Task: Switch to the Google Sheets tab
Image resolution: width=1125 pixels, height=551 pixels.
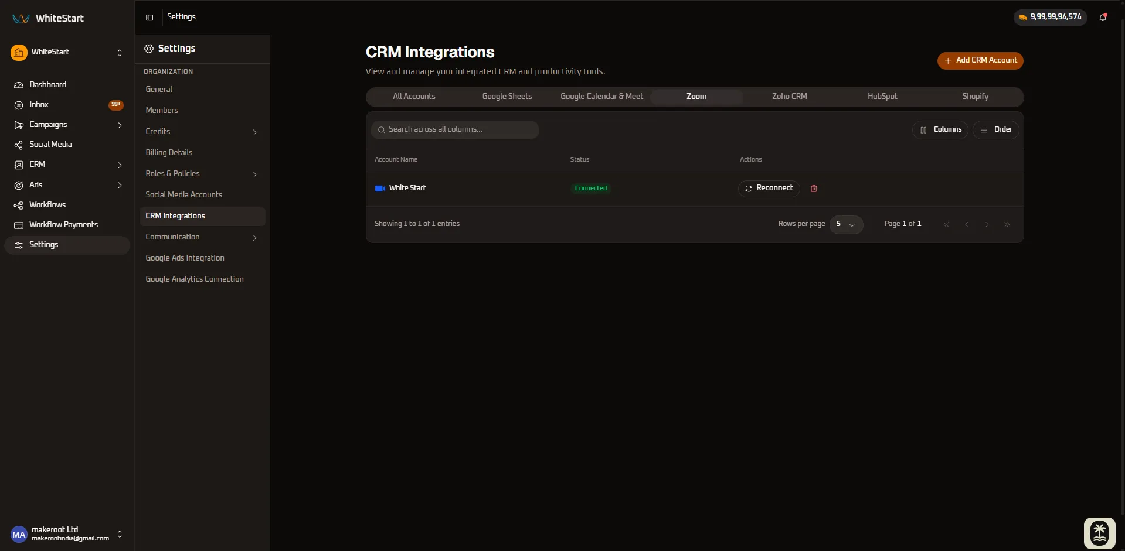Action: [x=507, y=97]
